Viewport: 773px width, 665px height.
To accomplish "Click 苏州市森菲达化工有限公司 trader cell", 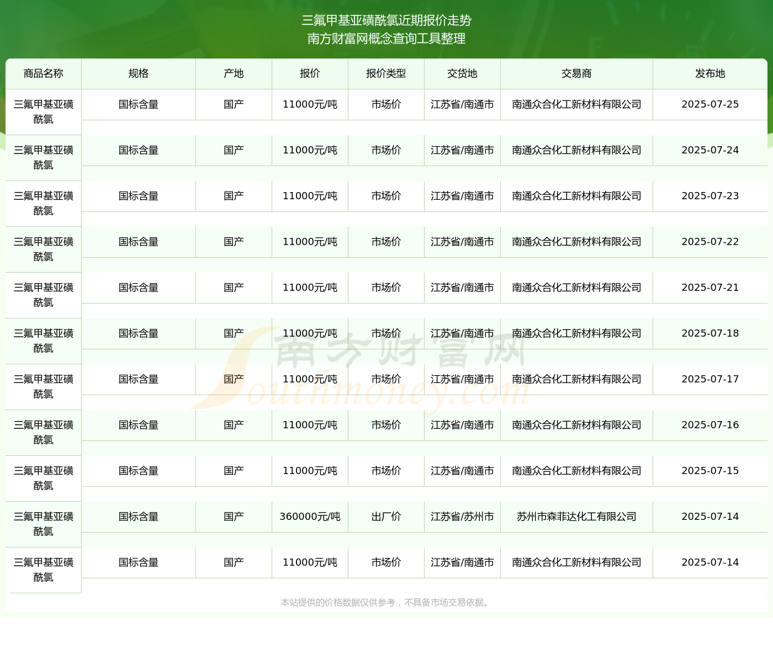I will pos(577,517).
